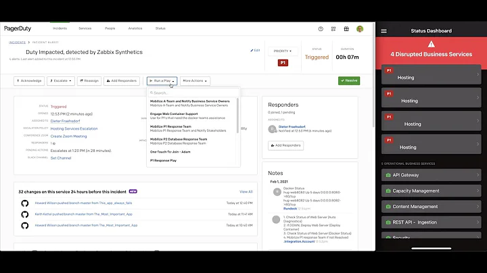Click the GitHub icon for 11:41 AM push
The image size is (487, 273).
click(x=25, y=214)
